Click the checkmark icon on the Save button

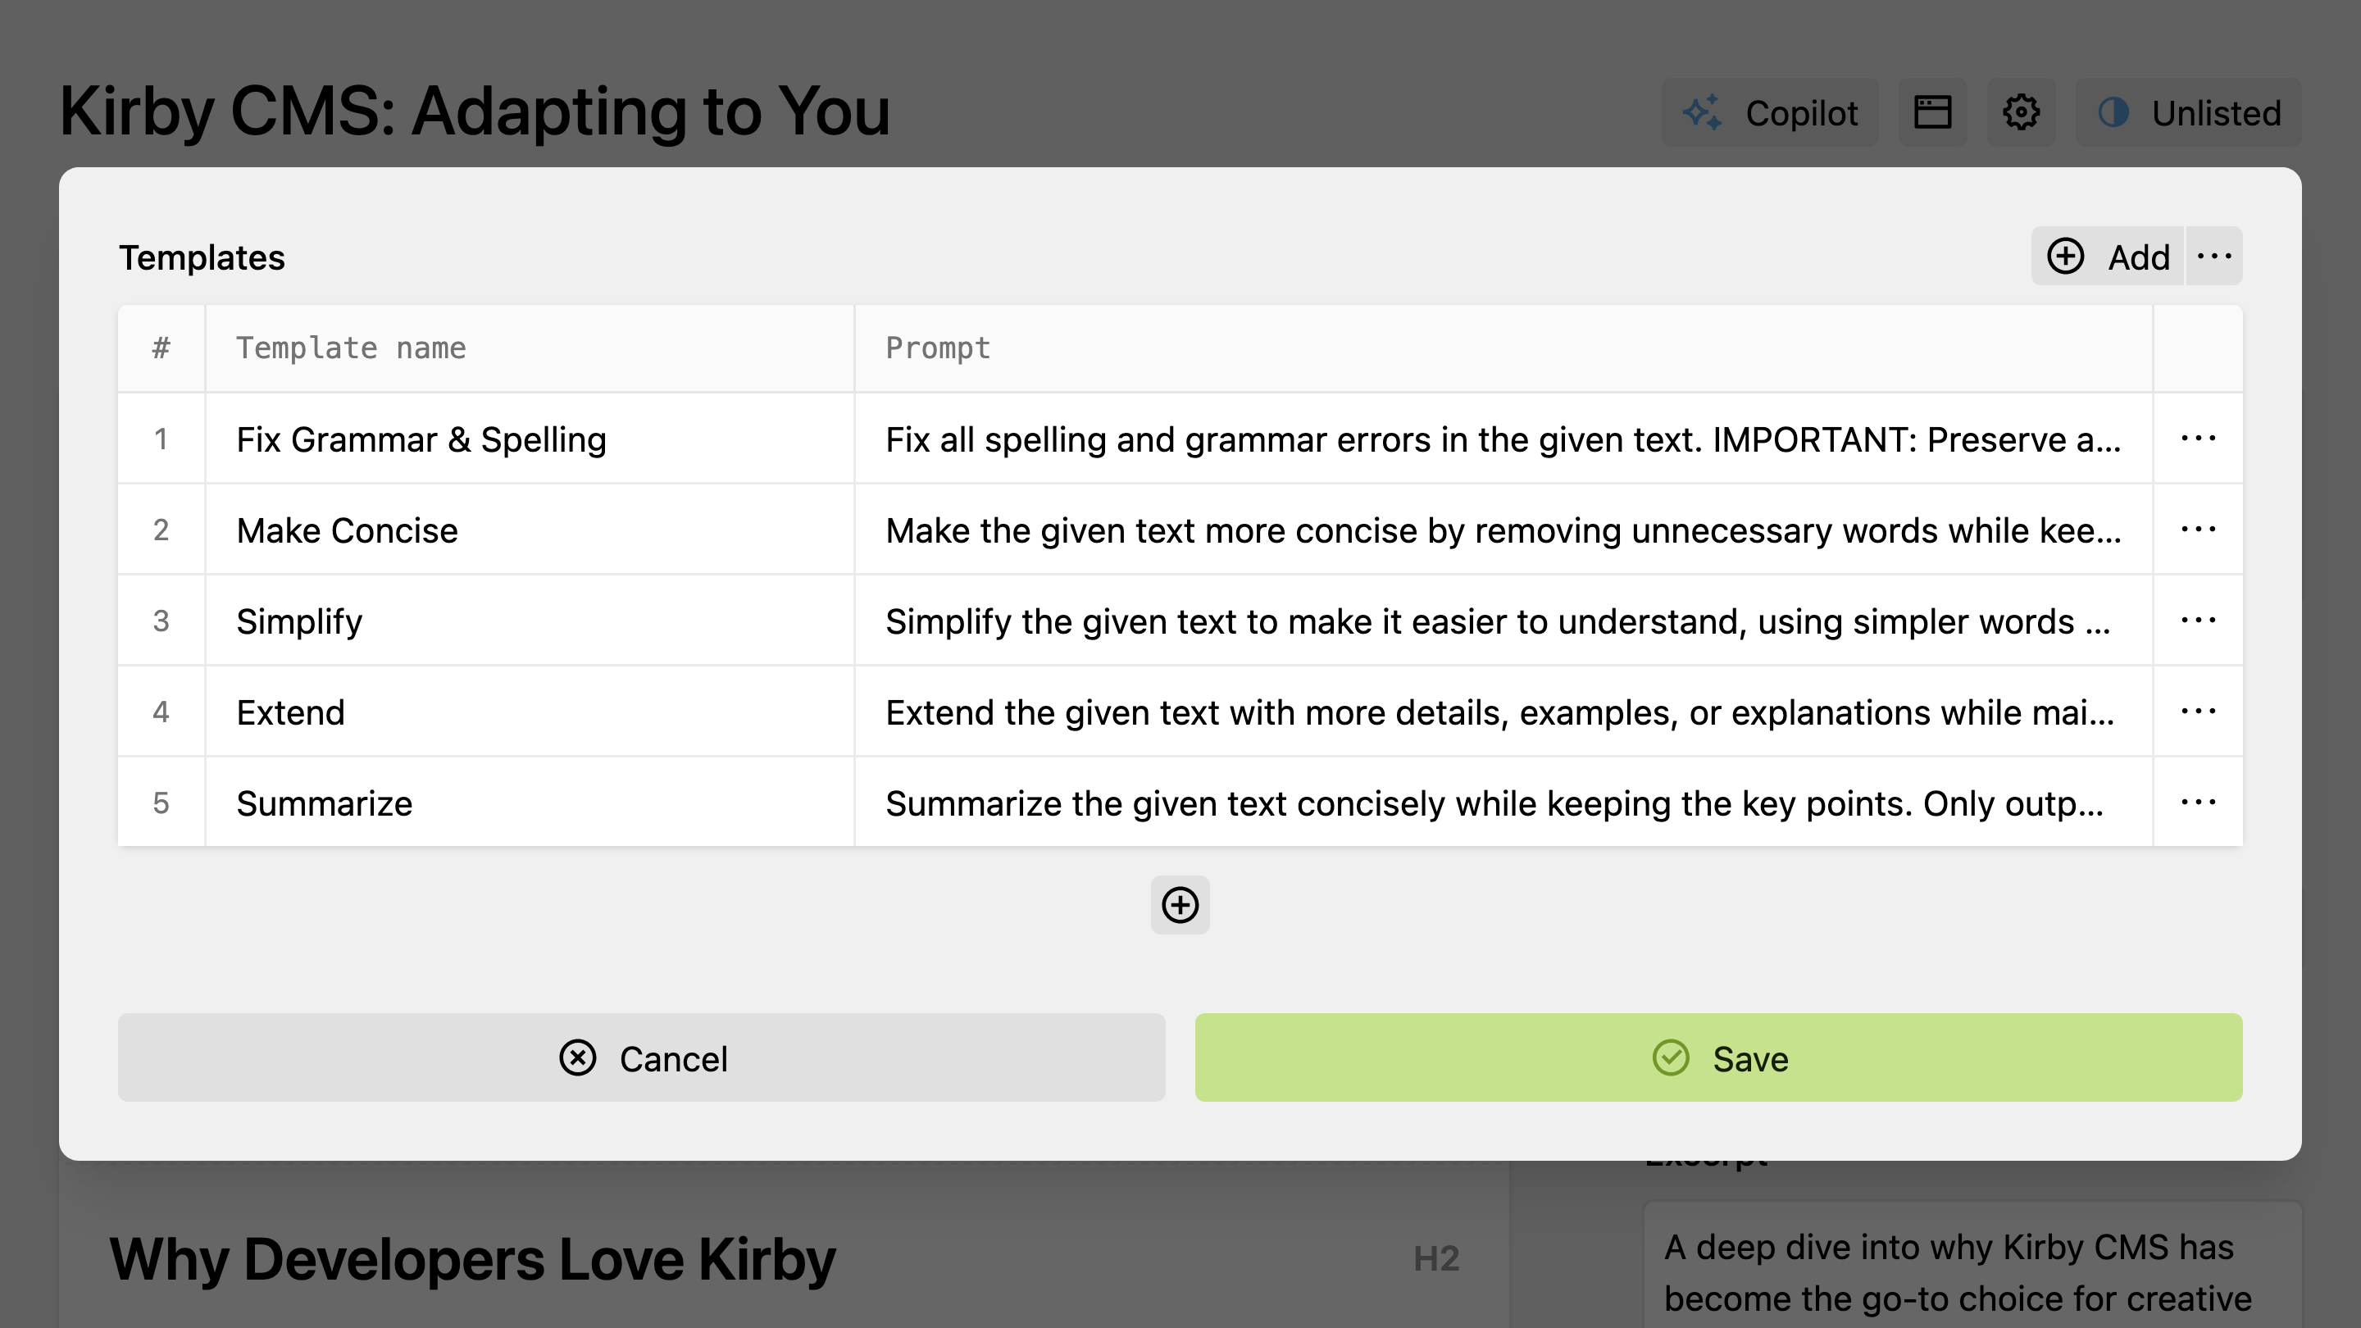coord(1672,1057)
